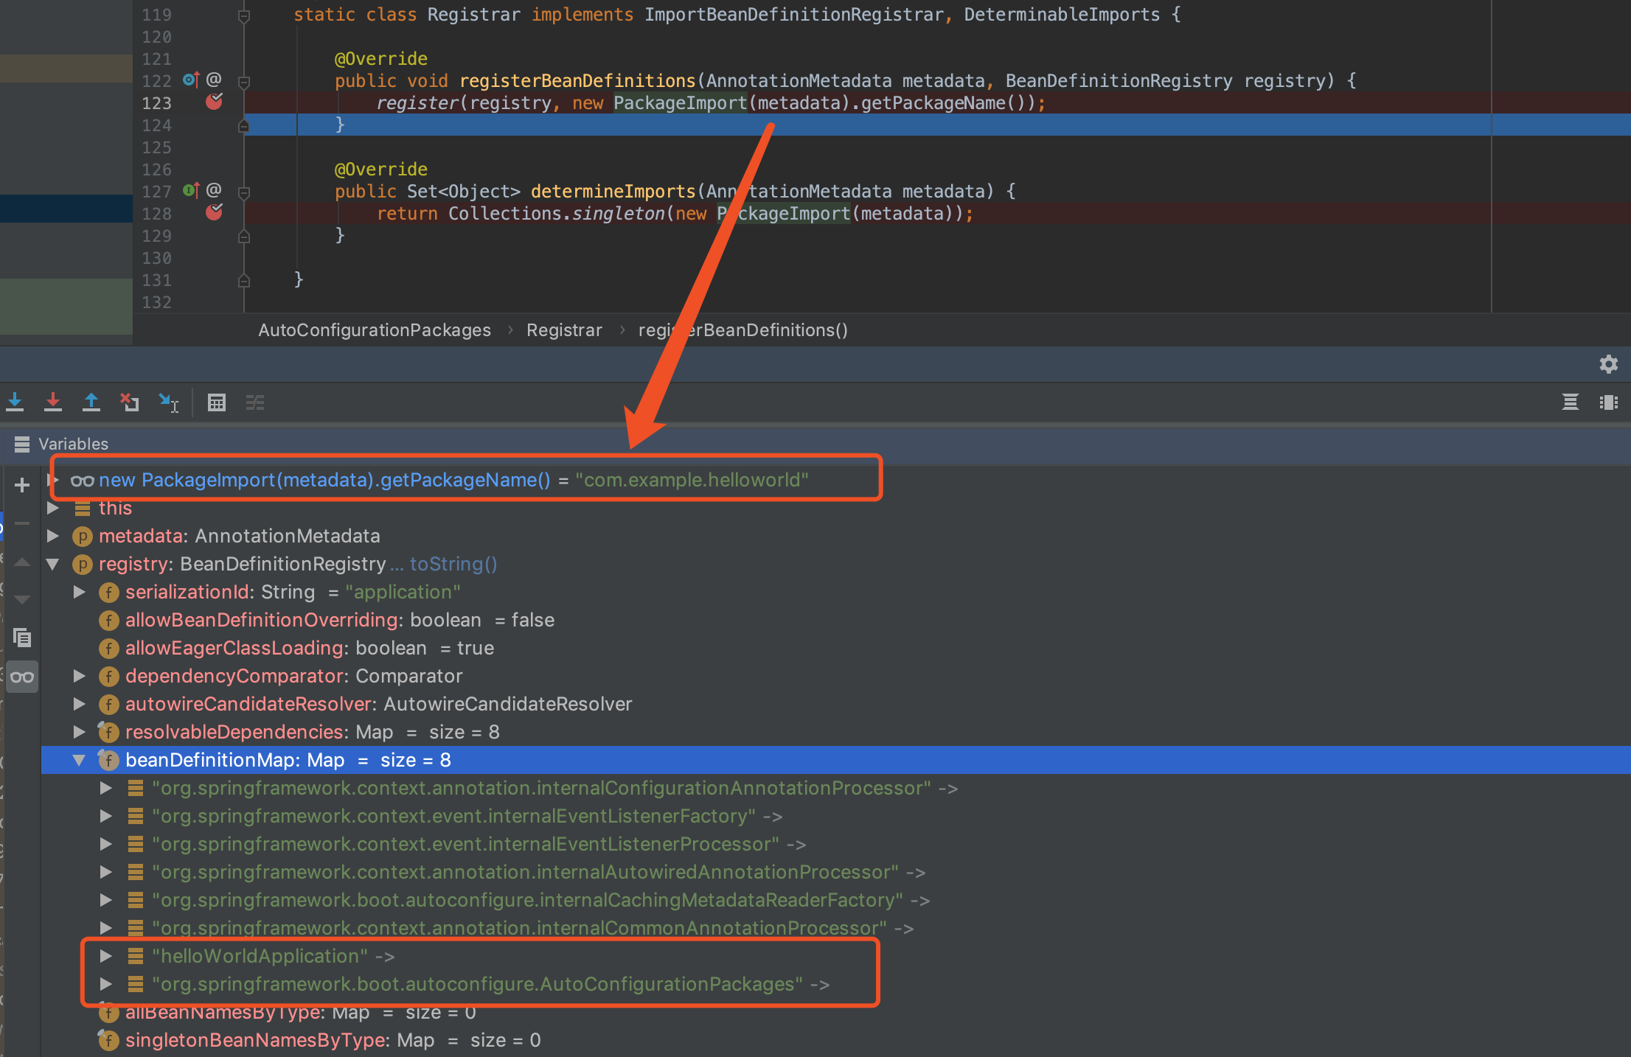The image size is (1631, 1057).
Task: Click the layout settings icon at toolbar right end
Action: [1609, 402]
